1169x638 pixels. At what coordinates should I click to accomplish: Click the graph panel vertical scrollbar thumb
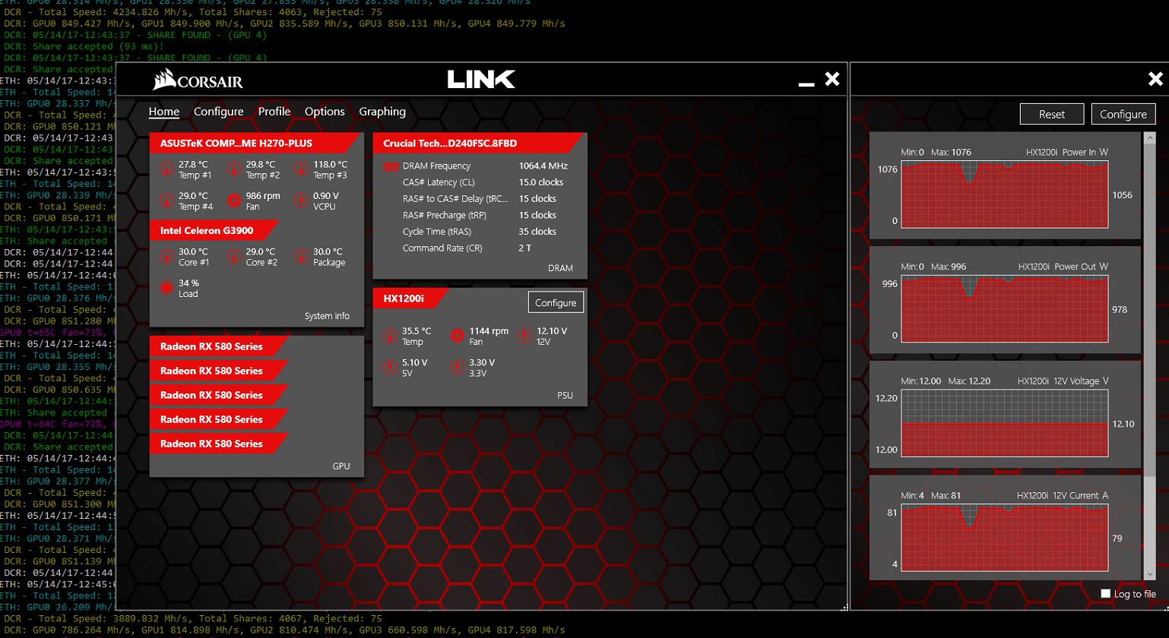point(1149,311)
